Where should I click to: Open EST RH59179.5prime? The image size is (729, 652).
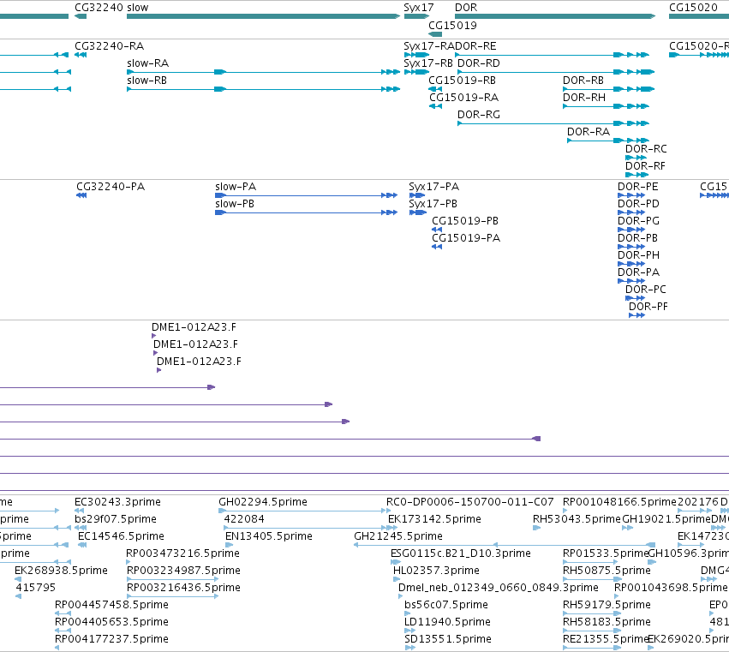click(x=592, y=613)
